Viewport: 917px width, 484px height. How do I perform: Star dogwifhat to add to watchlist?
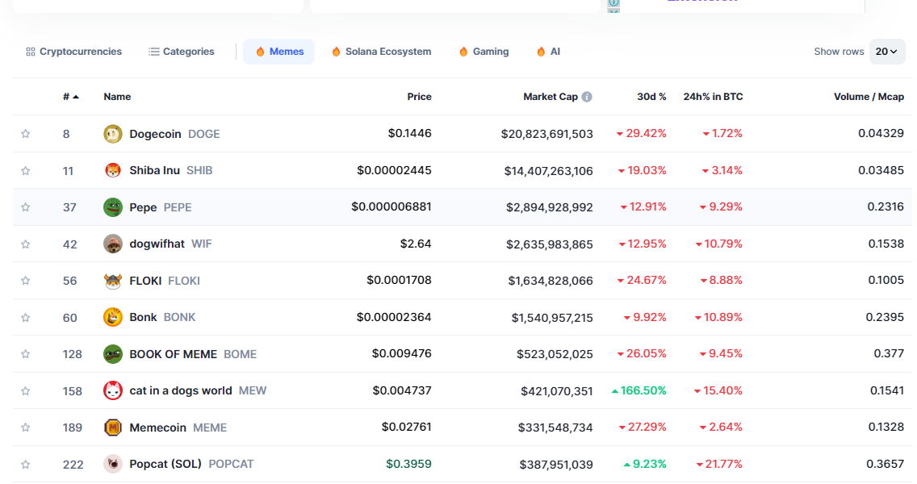[x=26, y=244]
